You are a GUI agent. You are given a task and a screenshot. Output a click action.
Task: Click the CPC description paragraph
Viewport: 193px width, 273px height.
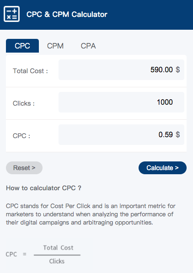click(91, 214)
